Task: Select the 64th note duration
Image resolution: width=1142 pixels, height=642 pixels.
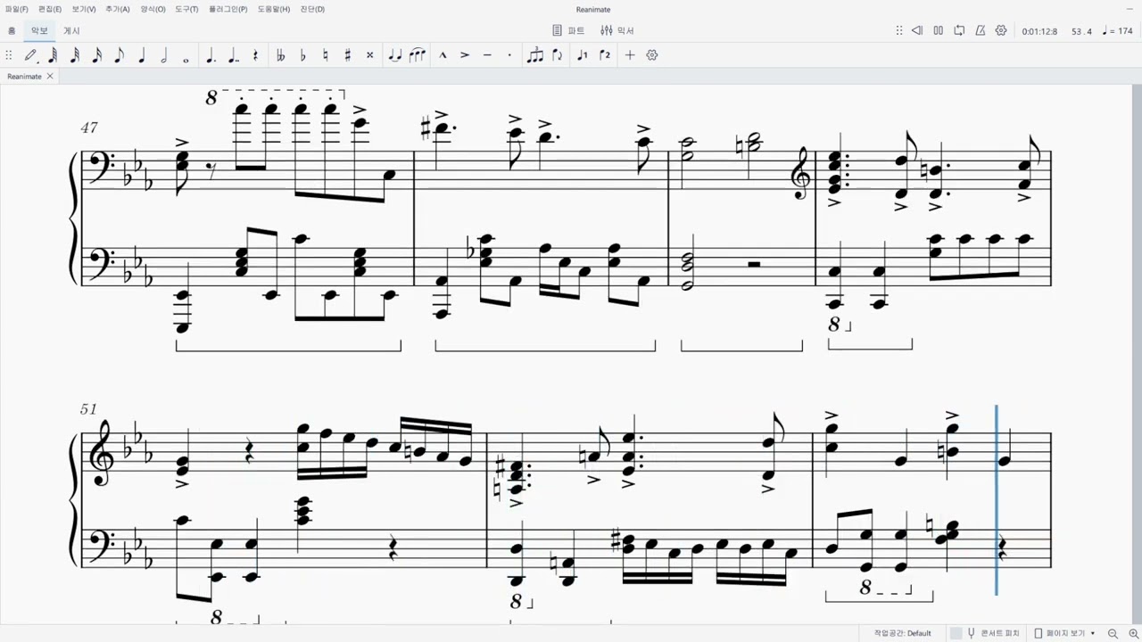Action: [53, 55]
